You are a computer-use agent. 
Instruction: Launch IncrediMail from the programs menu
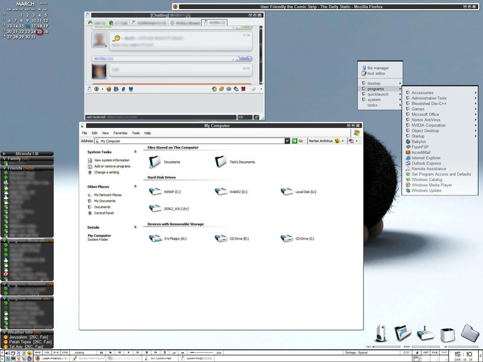click(421, 153)
